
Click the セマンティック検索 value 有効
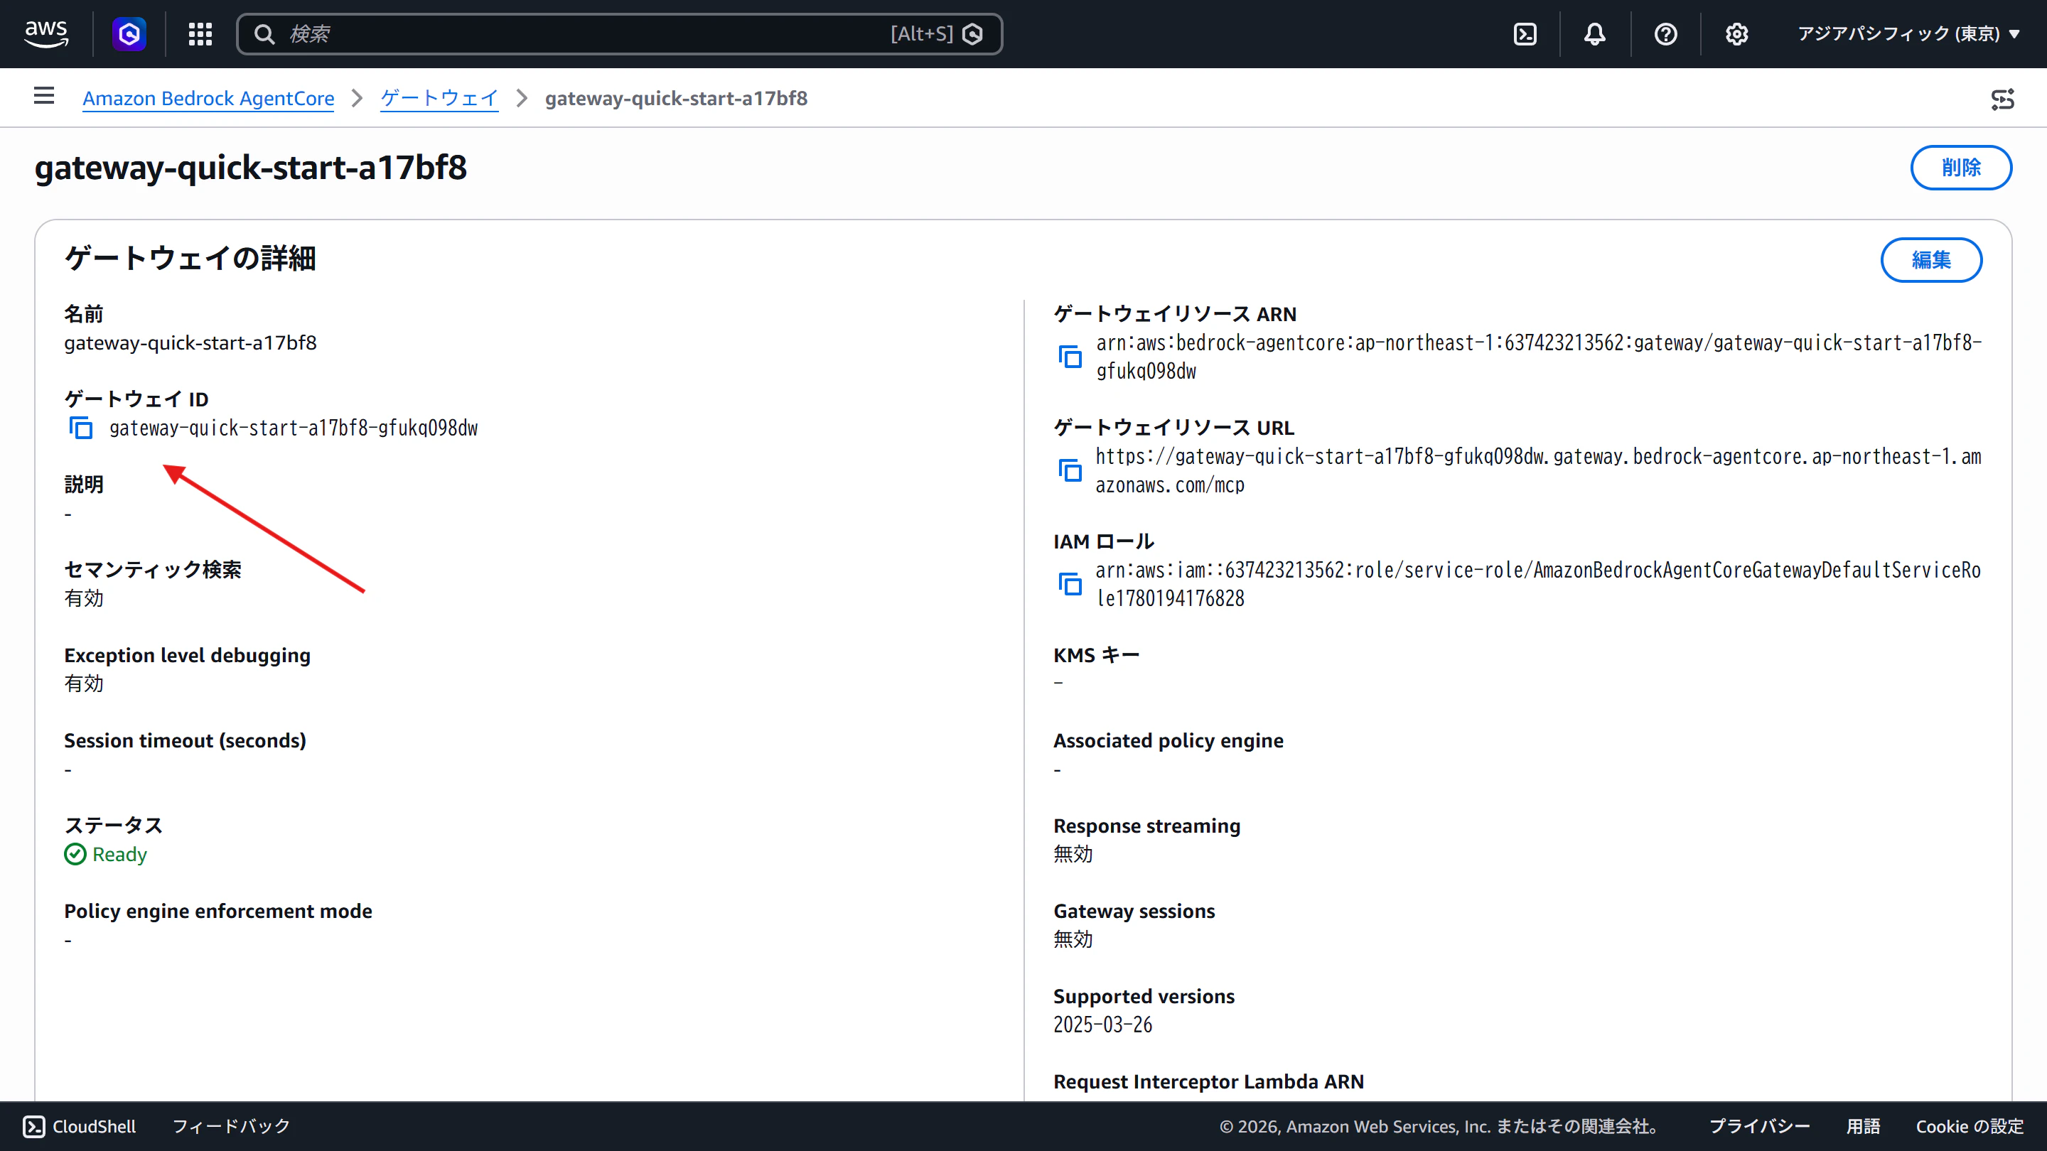[x=83, y=598]
